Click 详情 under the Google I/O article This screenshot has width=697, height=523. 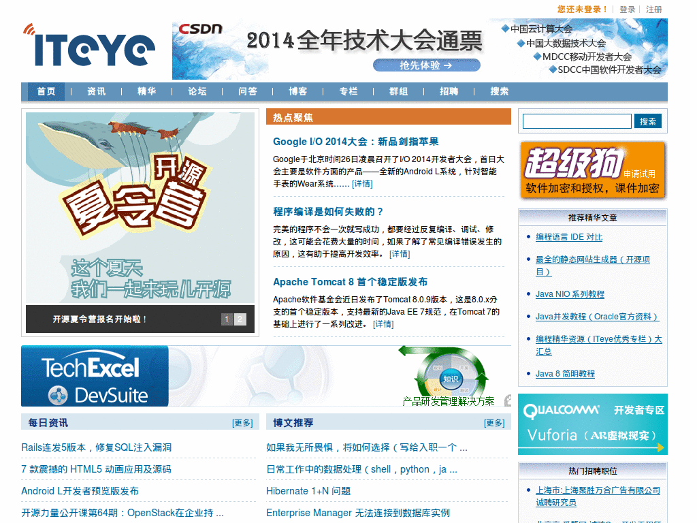[362, 184]
